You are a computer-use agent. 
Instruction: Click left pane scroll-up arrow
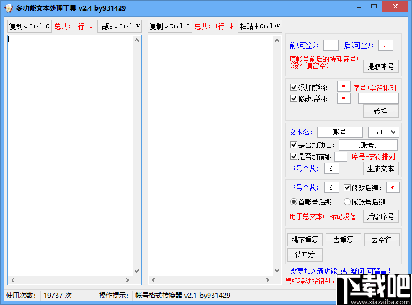136,40
